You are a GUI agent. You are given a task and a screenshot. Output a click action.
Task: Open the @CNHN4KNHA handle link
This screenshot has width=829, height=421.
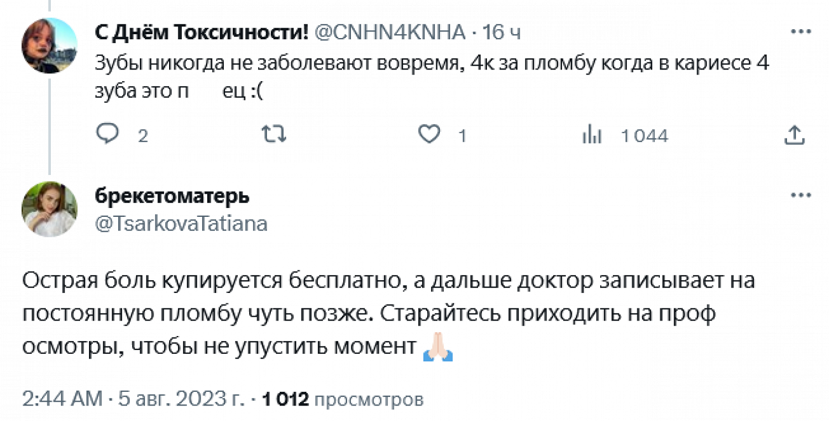pos(390,33)
